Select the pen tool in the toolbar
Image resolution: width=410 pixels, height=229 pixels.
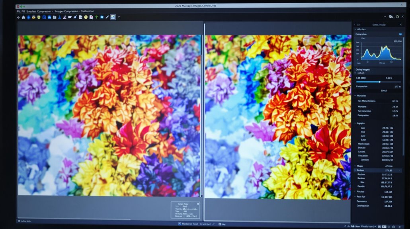coord(107,17)
